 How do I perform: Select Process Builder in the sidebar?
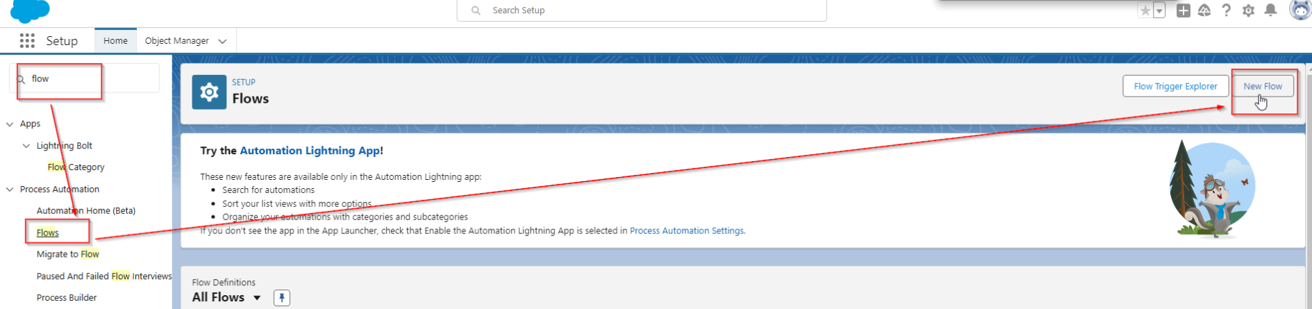coord(67,298)
